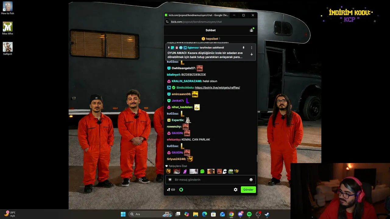
Task: Focus the 'Bir mesaj gönderin' message box
Action: 211,180
